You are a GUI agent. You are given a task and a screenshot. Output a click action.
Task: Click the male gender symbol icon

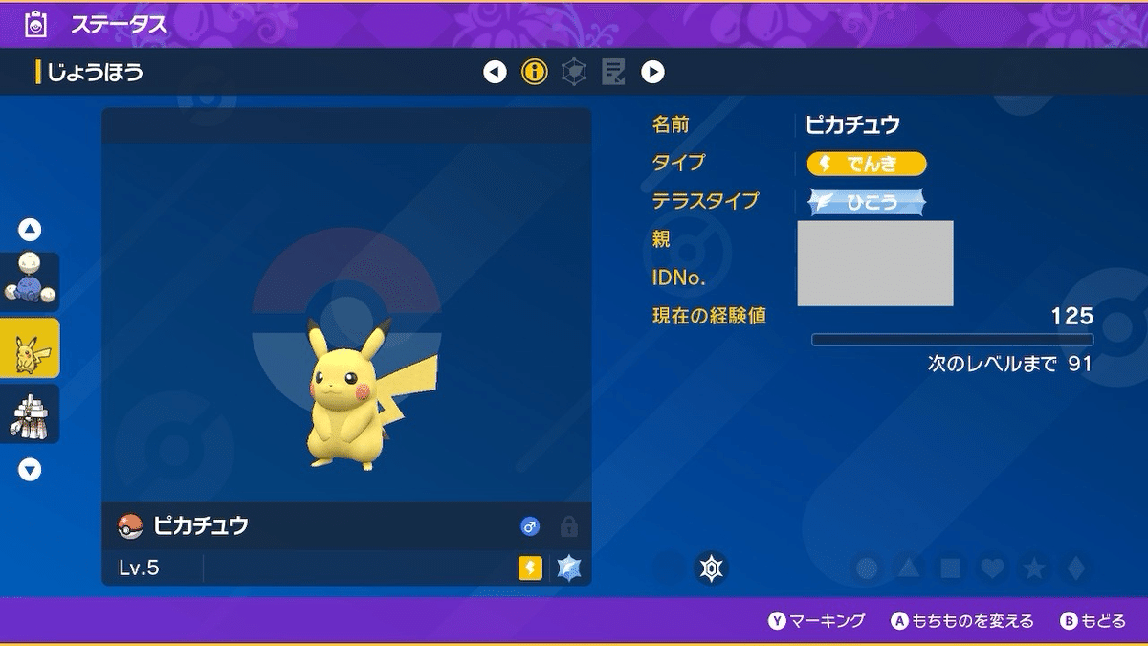(x=530, y=526)
